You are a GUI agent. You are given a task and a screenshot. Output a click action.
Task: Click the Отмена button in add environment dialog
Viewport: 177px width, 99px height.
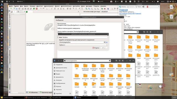pyautogui.click(x=96, y=48)
